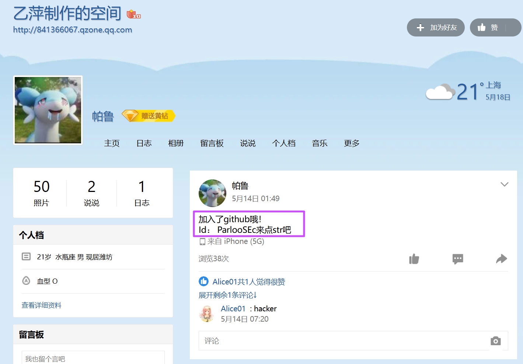Image resolution: width=523 pixels, height=364 pixels.
Task: Open the 查看详细资料 link
Action: [x=42, y=305]
